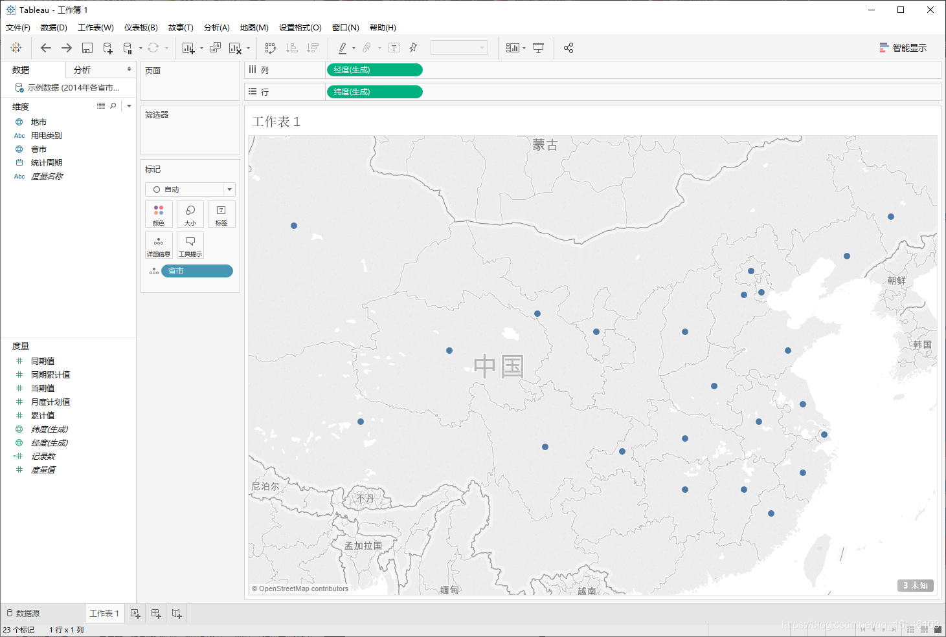Open the show/hide cards dropdown arrow
This screenshot has height=637, width=946.
click(x=524, y=48)
